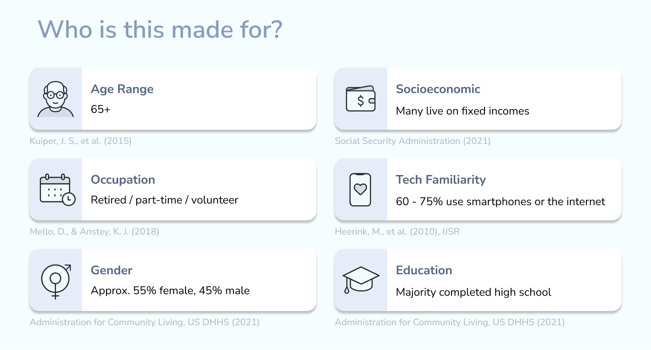Click the "Retired / part-time / volunteer" text
Screen dimensions: 651x350
coord(165,200)
